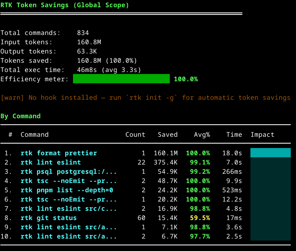Click the 'rtk psql postgresql:/...' command
296x251 pixels.
click(x=69, y=171)
